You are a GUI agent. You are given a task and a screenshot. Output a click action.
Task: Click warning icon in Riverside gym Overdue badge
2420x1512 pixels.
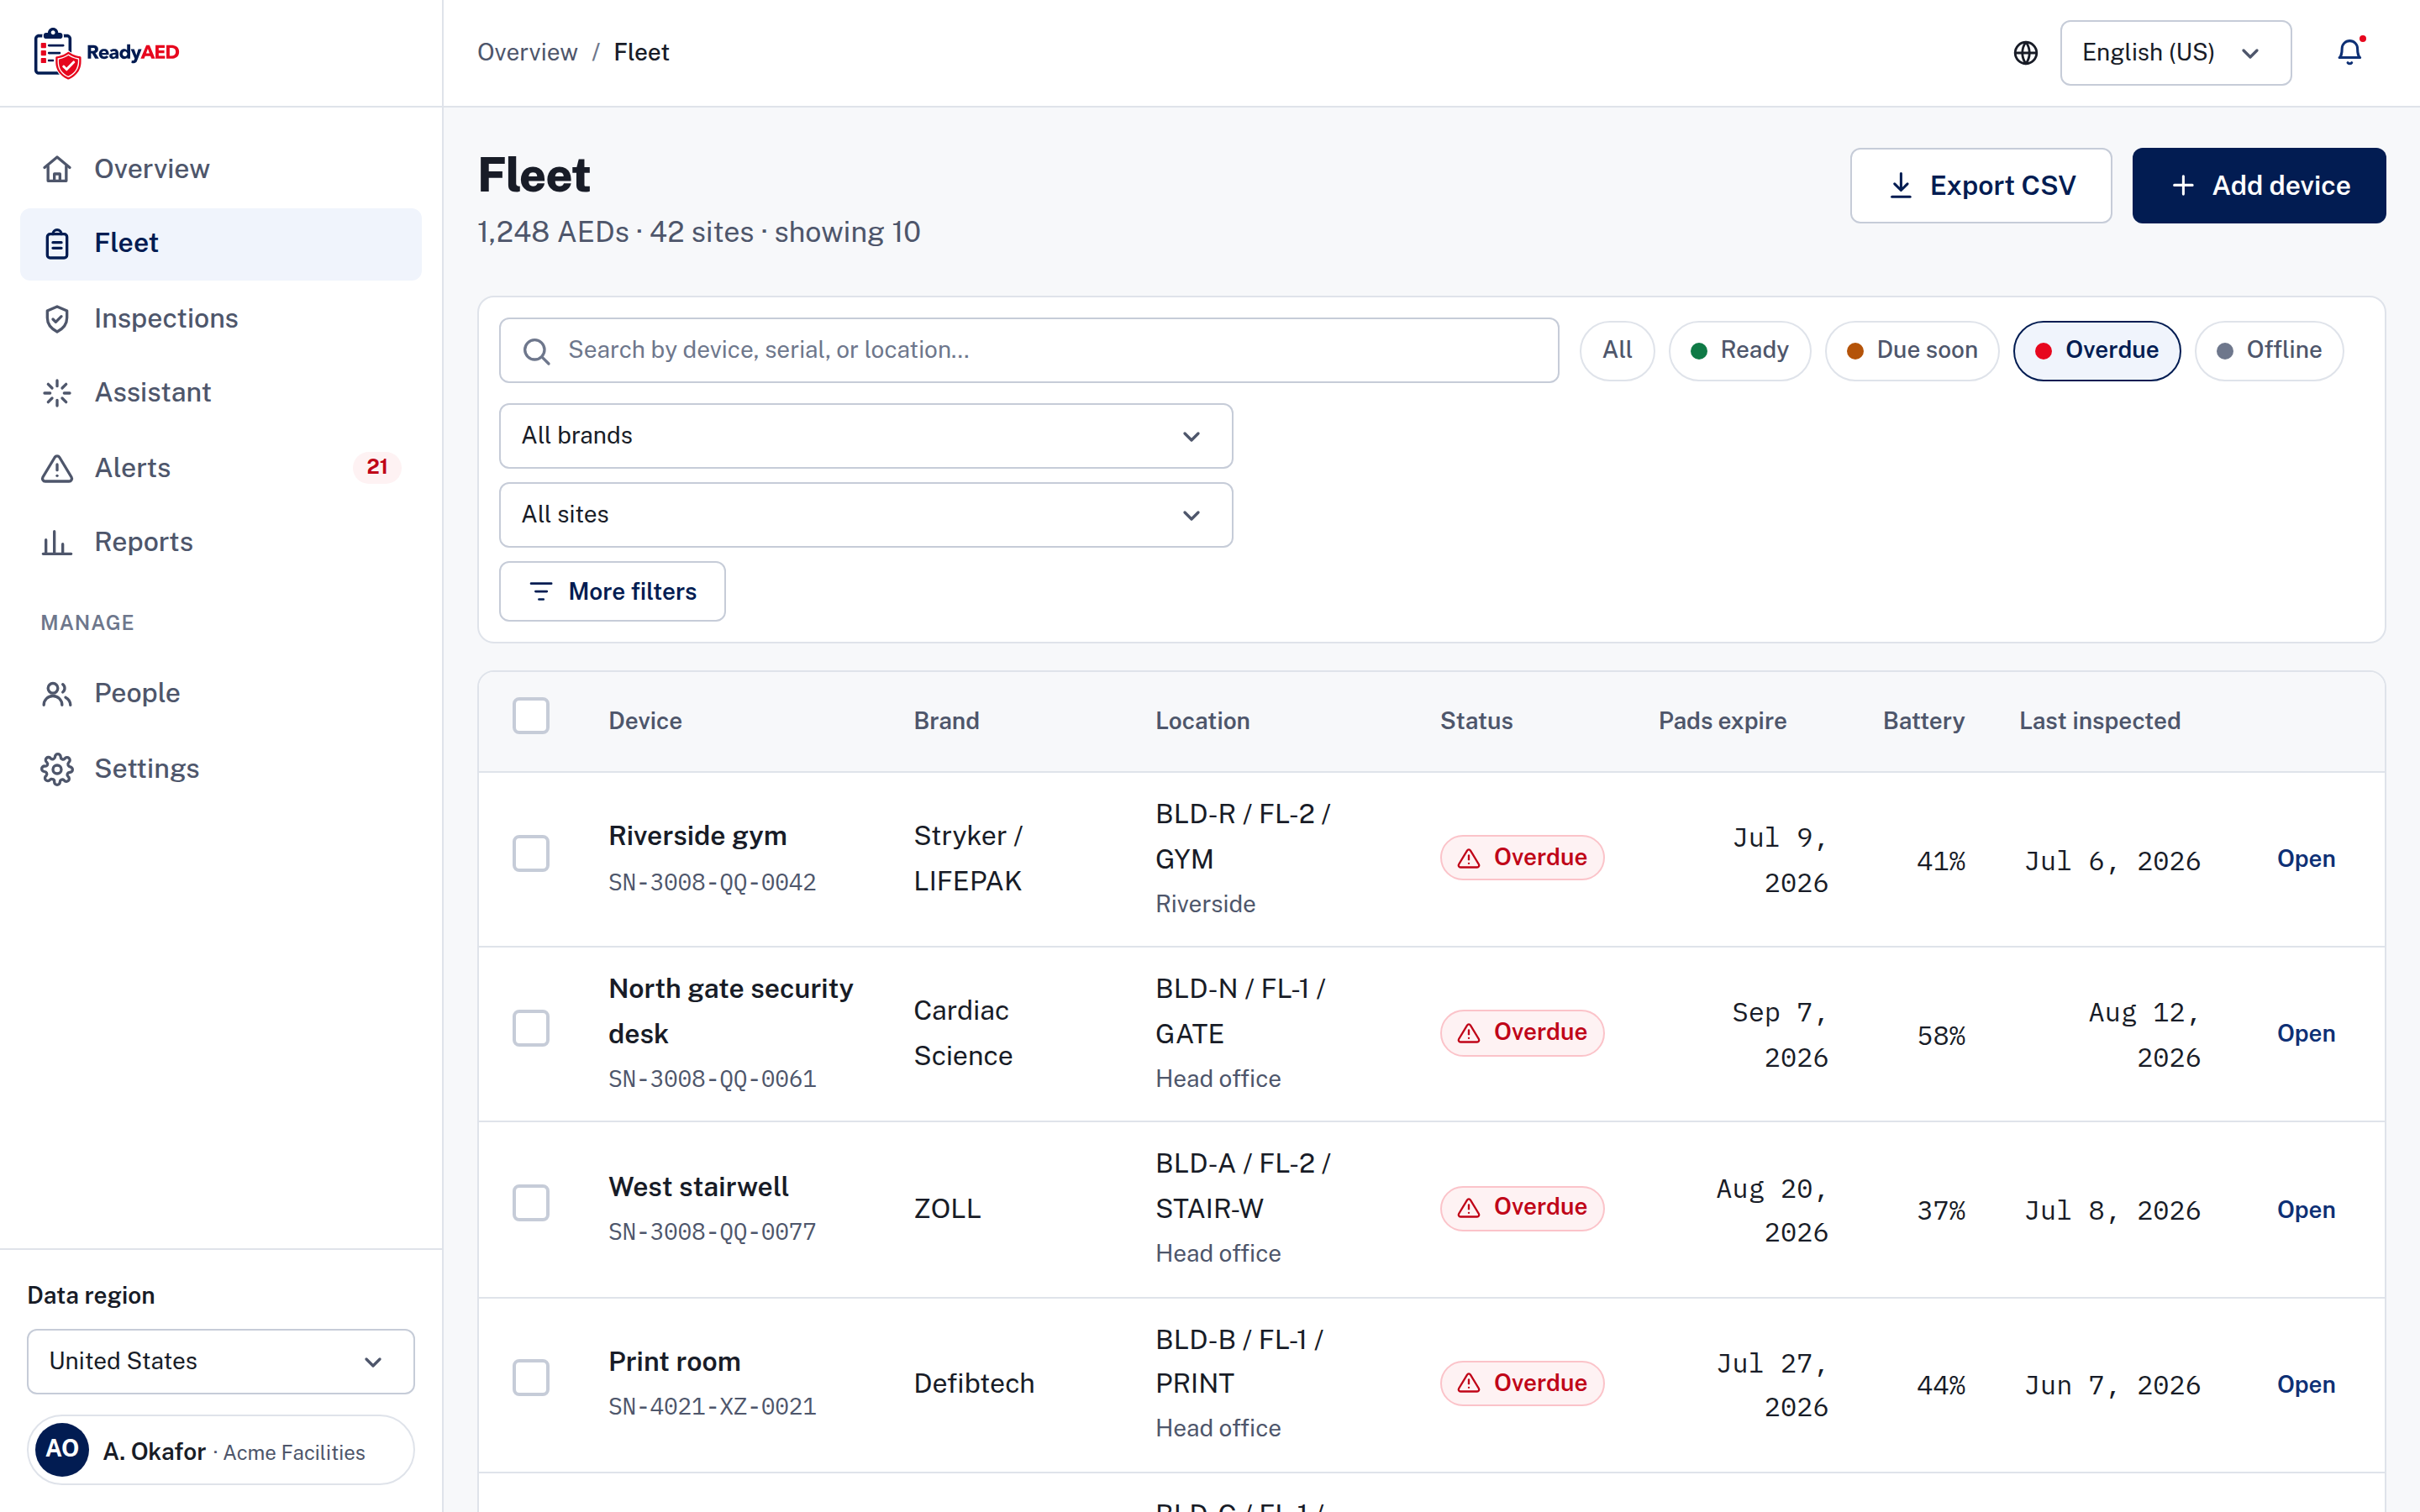pos(1469,858)
